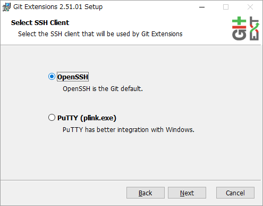Click the bold OpenSSH option label
Screen dimensions: 263x206
(73, 77)
